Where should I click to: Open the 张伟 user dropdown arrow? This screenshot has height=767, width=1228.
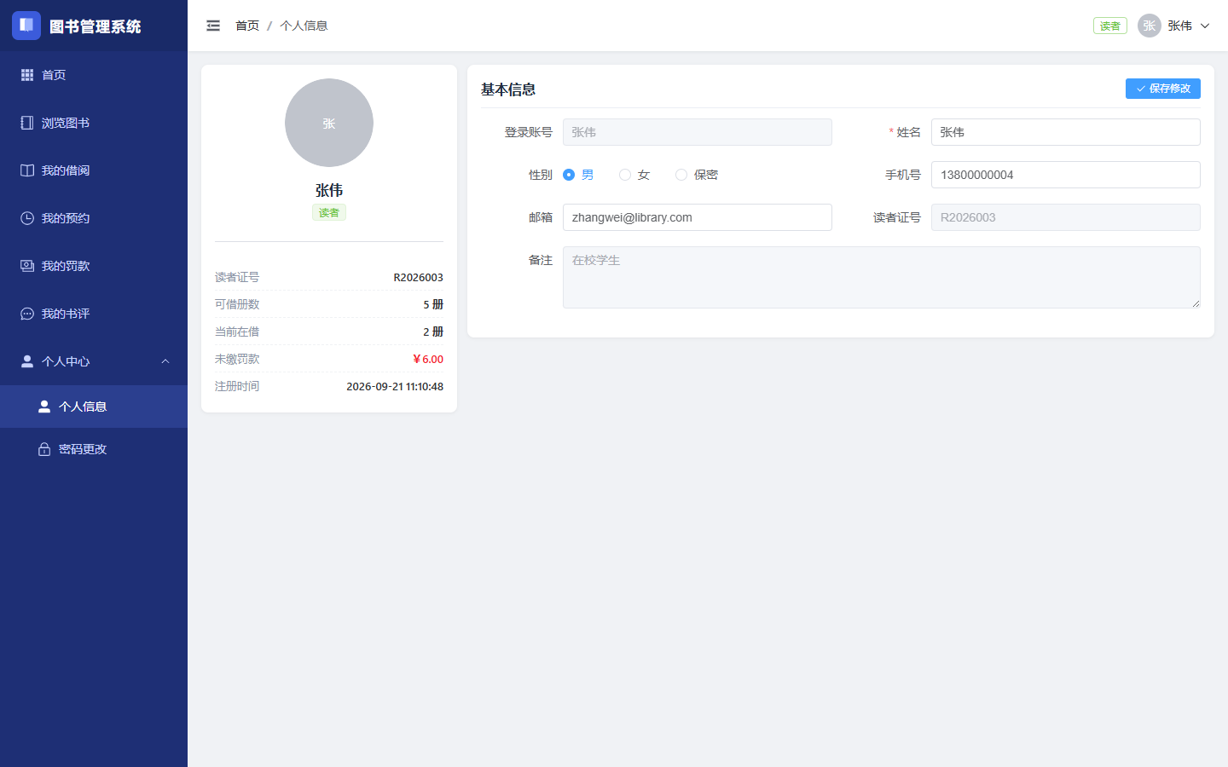[x=1205, y=26]
